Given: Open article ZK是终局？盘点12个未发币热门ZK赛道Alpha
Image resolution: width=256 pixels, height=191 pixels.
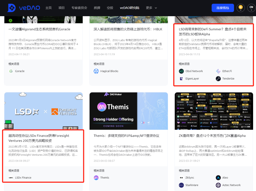Looking at the screenshot, I should click(212, 136).
